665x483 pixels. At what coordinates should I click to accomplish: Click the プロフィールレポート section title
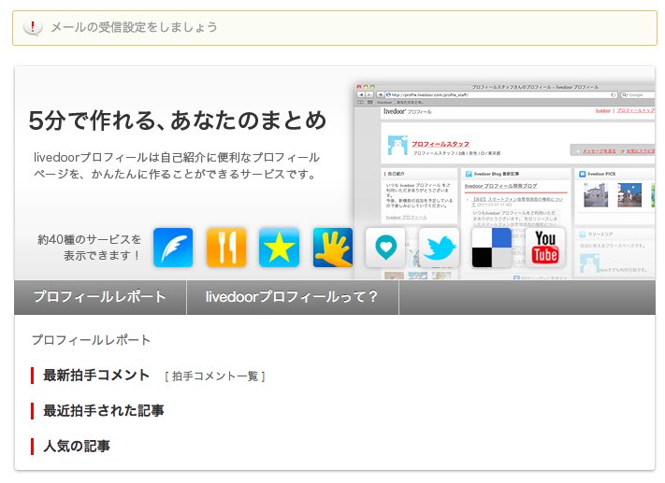pyautogui.click(x=91, y=340)
